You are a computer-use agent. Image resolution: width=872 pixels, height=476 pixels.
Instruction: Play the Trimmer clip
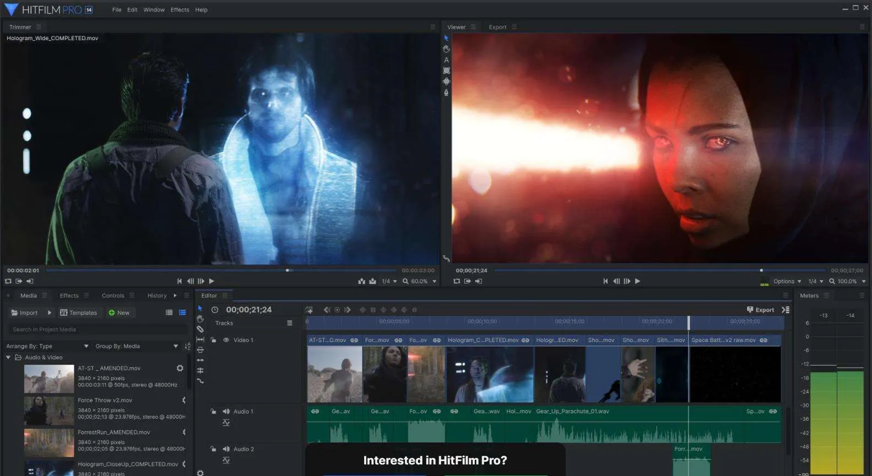[212, 281]
